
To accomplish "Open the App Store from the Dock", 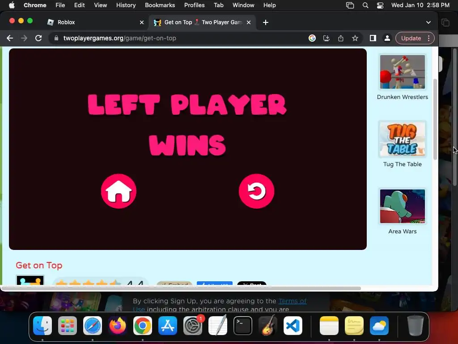I will (x=168, y=326).
